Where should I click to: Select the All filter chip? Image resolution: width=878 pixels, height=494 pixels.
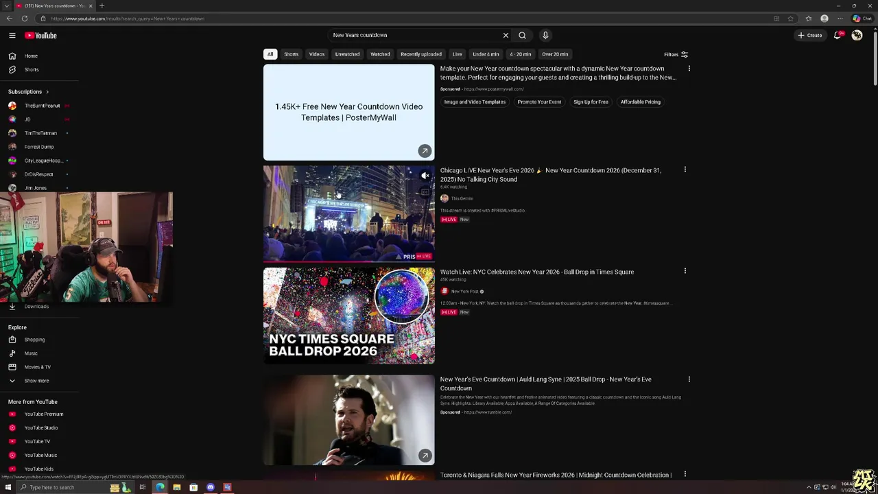[x=270, y=54]
